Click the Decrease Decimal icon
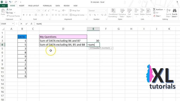180x101 pixels. tap(105, 15)
